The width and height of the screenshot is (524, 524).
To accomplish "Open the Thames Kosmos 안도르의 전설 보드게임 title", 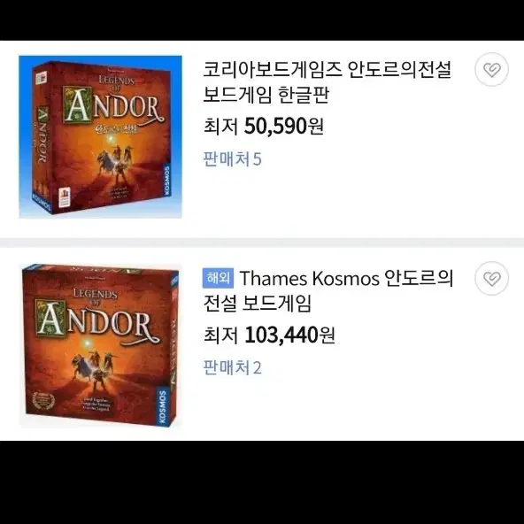I will pyautogui.click(x=327, y=290).
